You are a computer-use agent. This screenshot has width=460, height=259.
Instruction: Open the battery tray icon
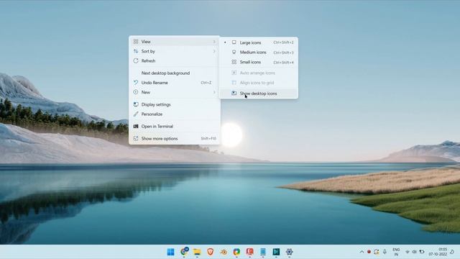(422, 252)
